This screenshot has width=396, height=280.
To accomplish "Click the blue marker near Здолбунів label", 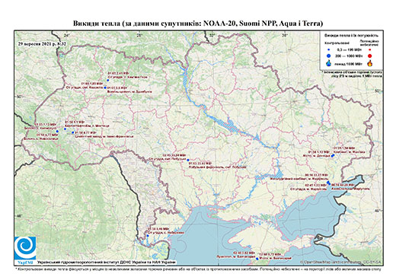I will coord(105,87).
